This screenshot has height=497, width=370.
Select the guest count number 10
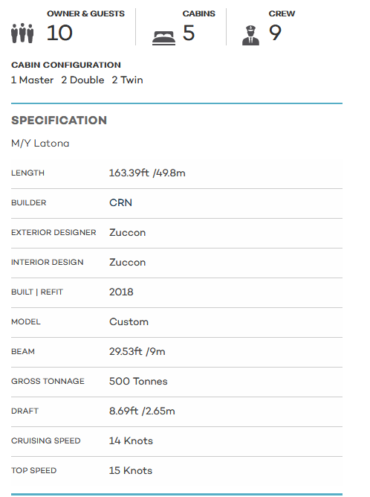point(59,33)
